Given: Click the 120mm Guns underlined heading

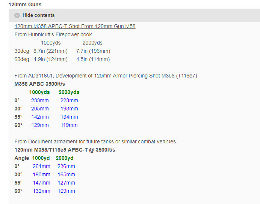Looking at the screenshot, I should pos(25,4).
